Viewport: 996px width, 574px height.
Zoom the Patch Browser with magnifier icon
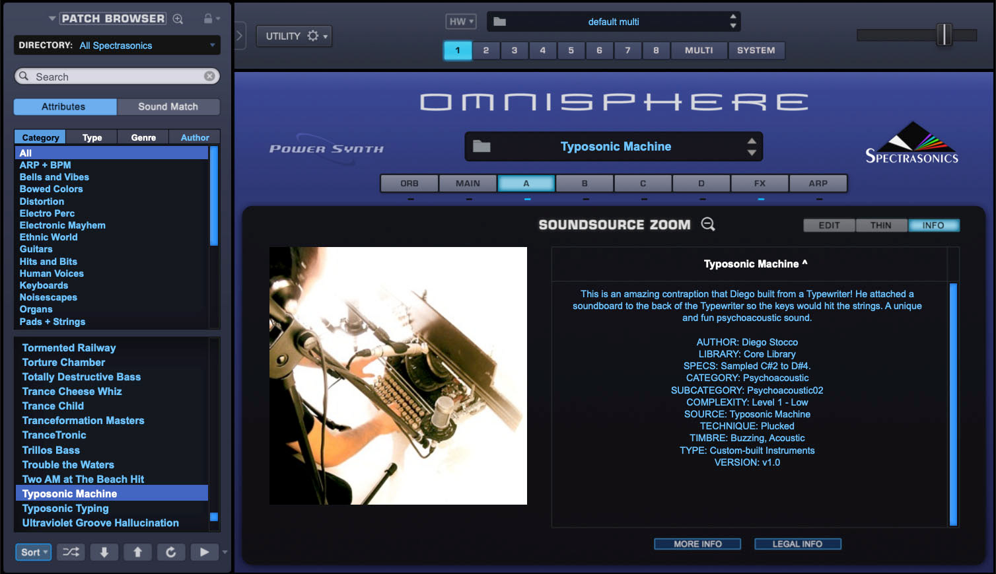pos(178,19)
